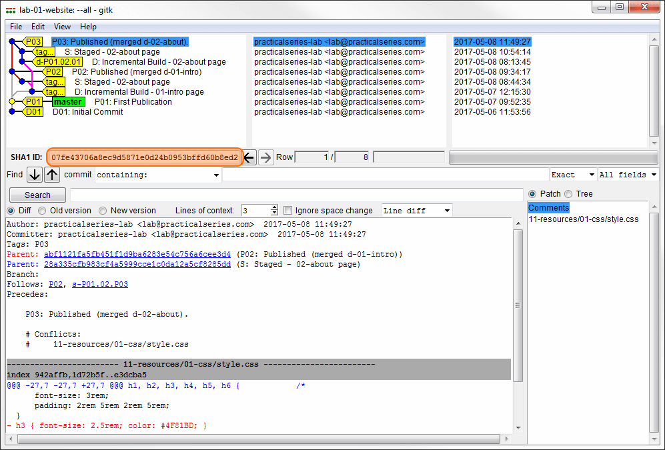Select commit 'D01: Initial Commit'

88,112
